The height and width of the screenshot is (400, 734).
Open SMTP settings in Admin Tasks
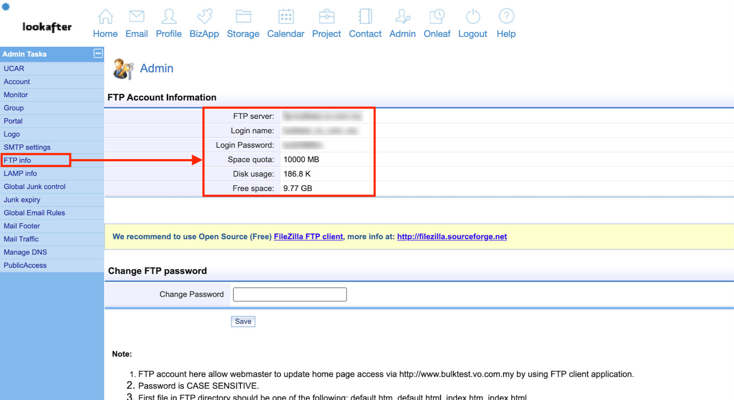[27, 147]
